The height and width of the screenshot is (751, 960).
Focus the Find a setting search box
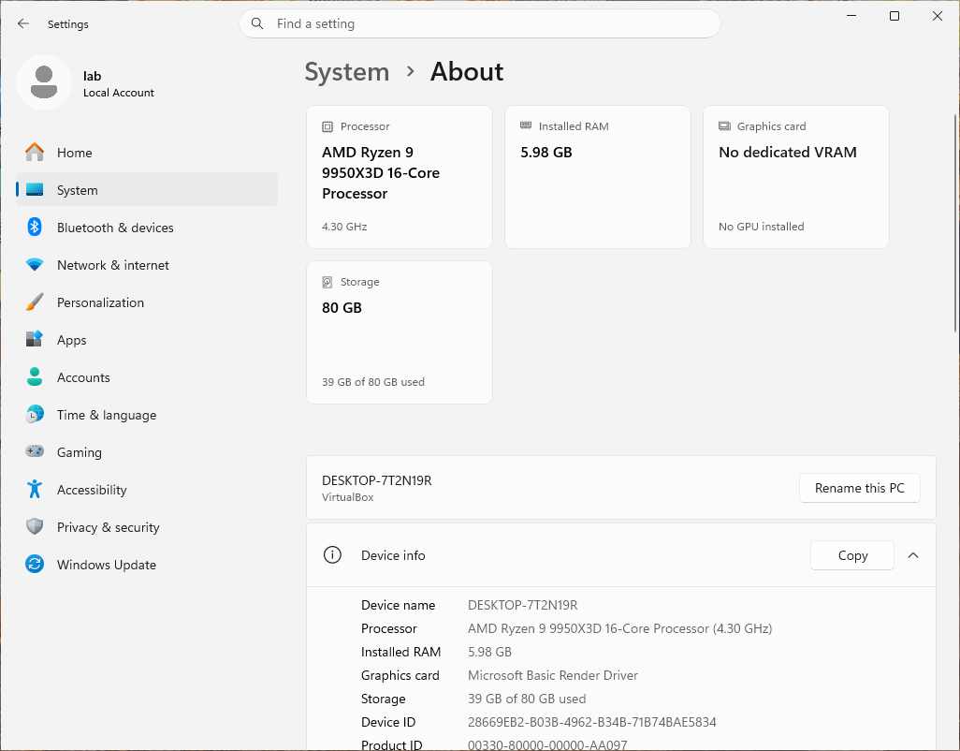[479, 24]
